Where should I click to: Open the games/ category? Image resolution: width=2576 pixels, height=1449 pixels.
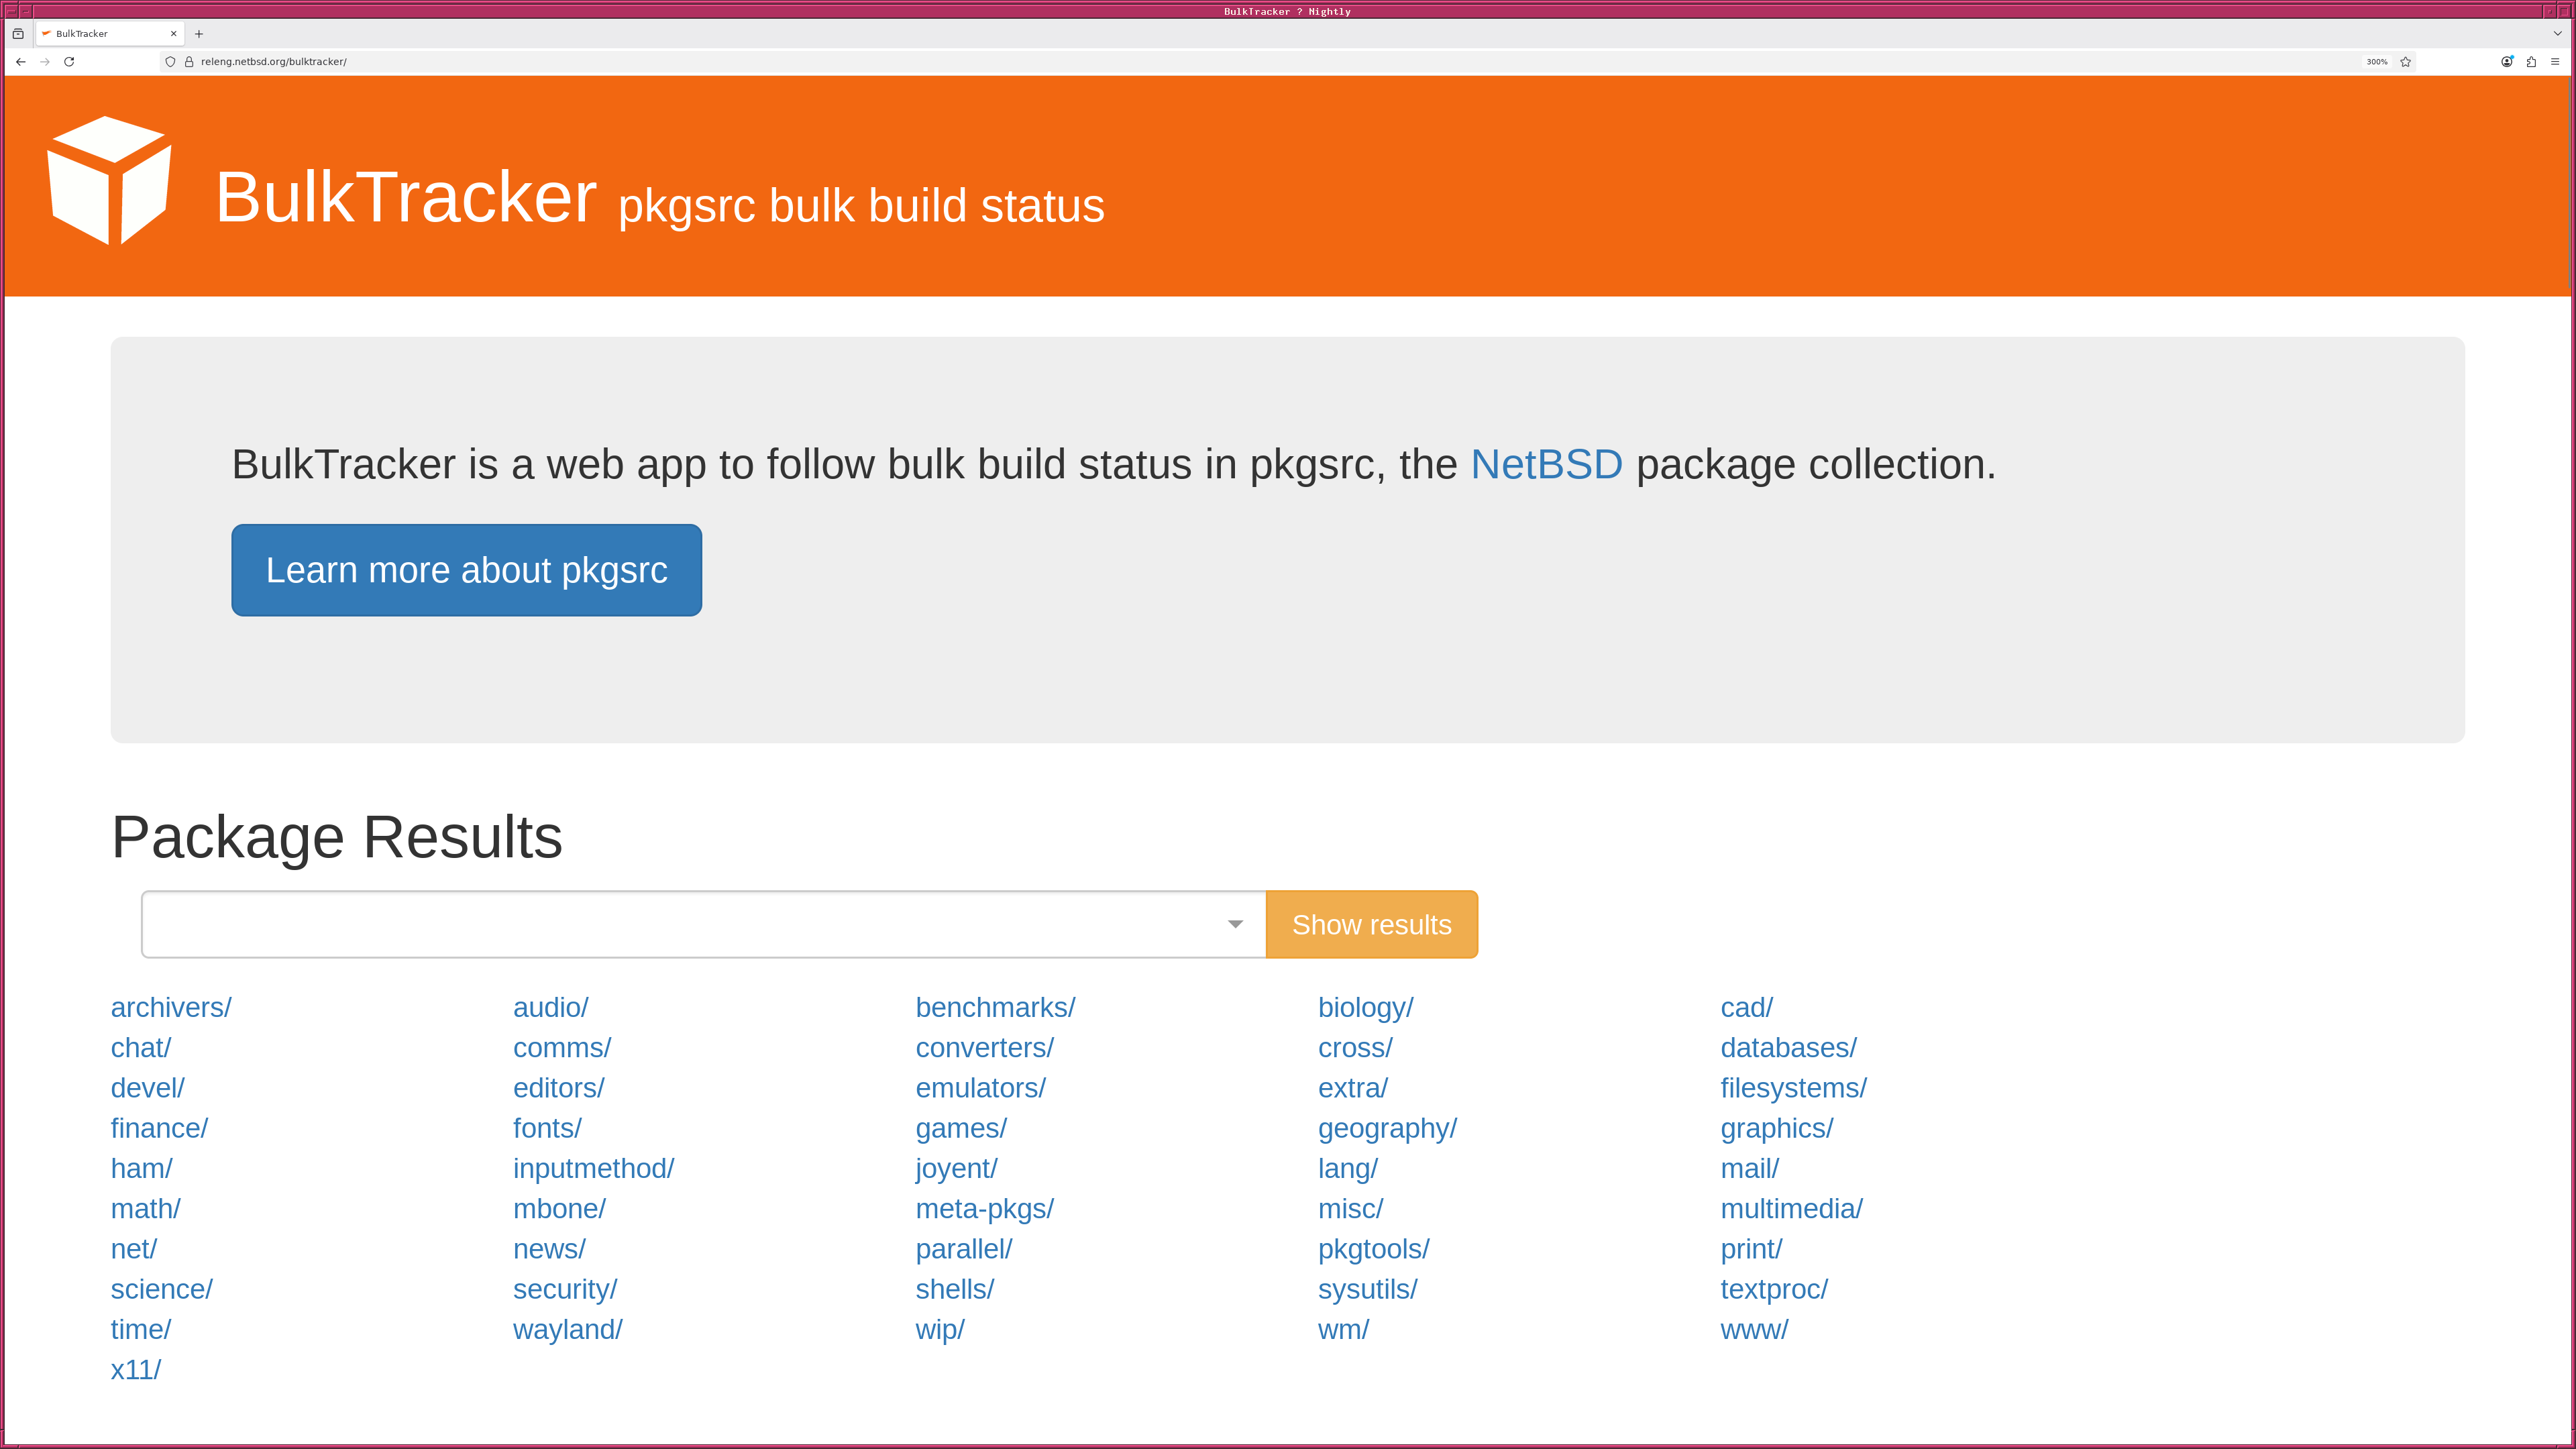click(962, 1128)
